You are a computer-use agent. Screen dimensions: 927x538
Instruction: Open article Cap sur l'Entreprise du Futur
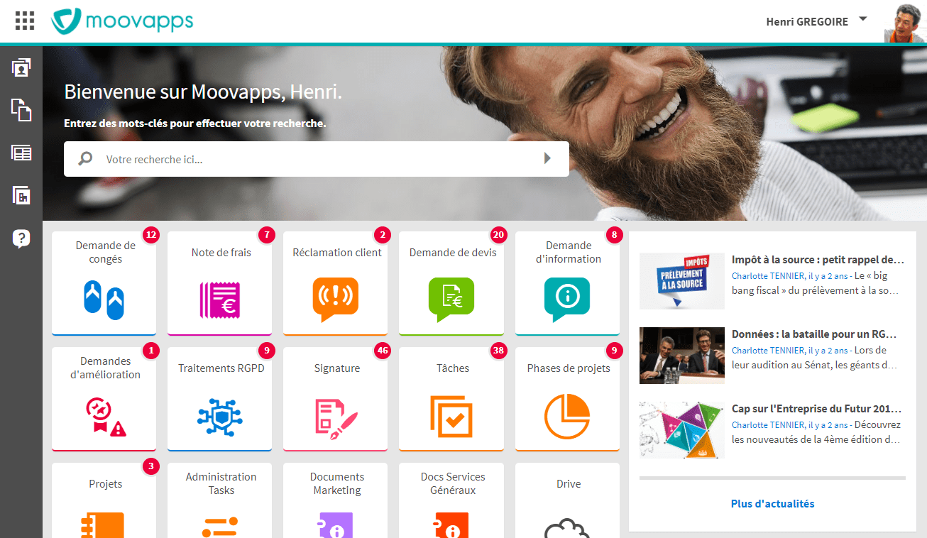pos(816,409)
